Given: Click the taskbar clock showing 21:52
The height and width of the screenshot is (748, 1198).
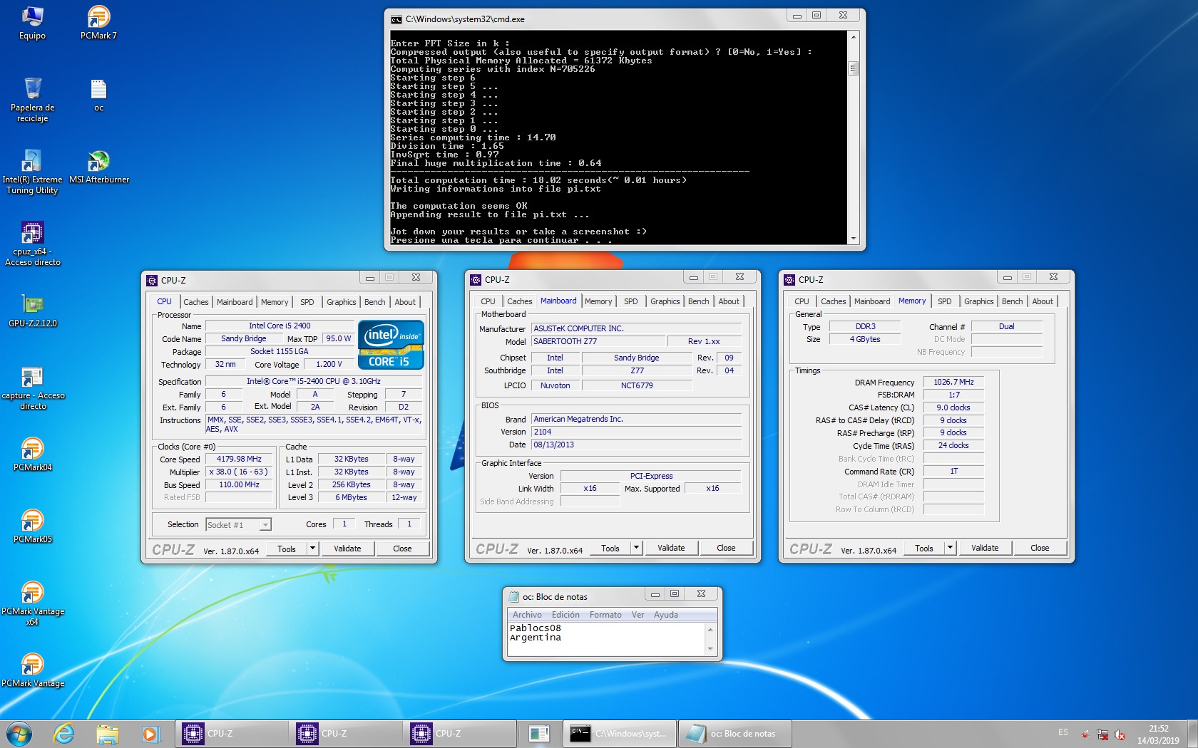Looking at the screenshot, I should click(1158, 734).
